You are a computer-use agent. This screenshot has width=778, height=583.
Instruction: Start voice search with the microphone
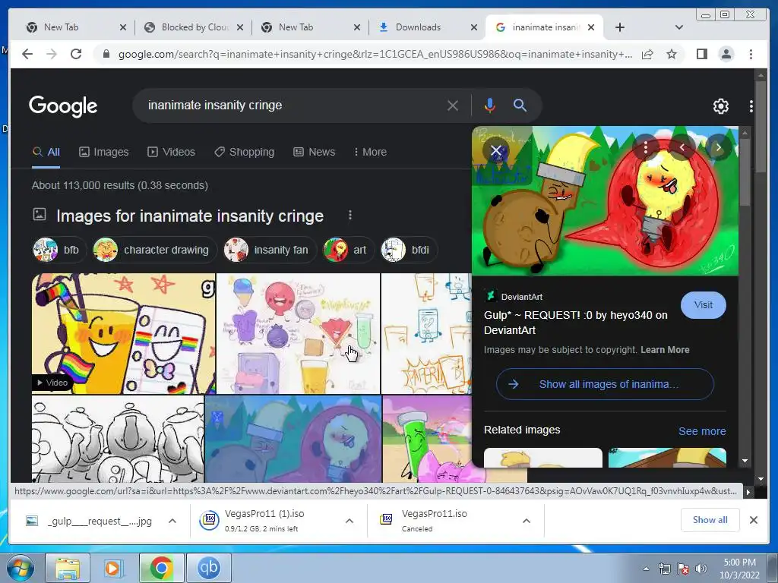tap(490, 105)
